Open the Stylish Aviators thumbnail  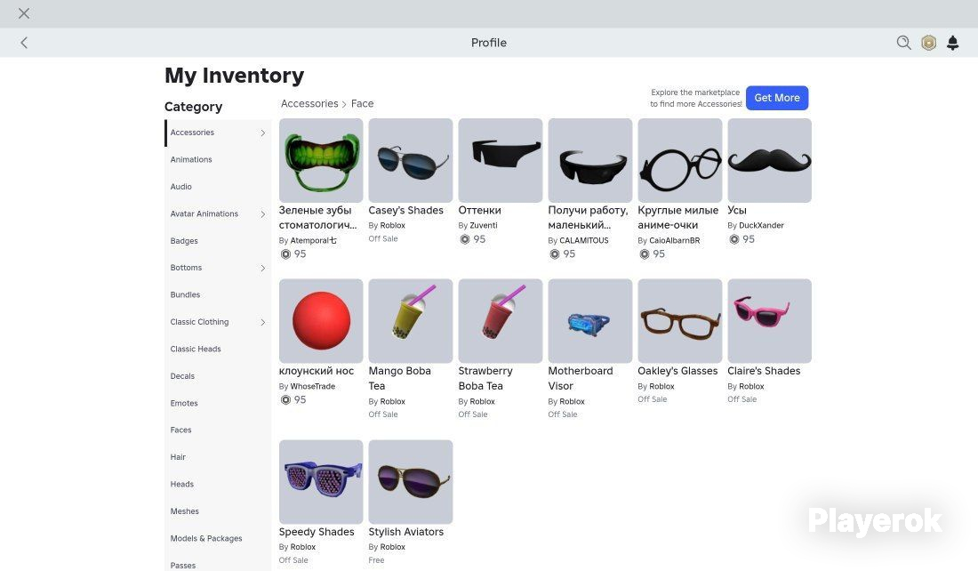point(411,482)
